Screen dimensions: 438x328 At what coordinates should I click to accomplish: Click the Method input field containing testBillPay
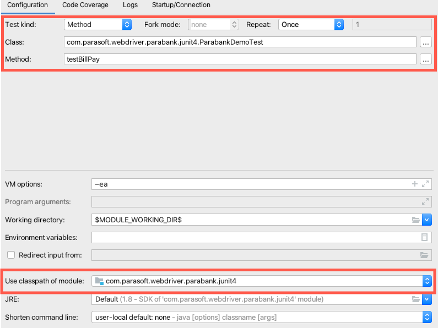(x=240, y=59)
